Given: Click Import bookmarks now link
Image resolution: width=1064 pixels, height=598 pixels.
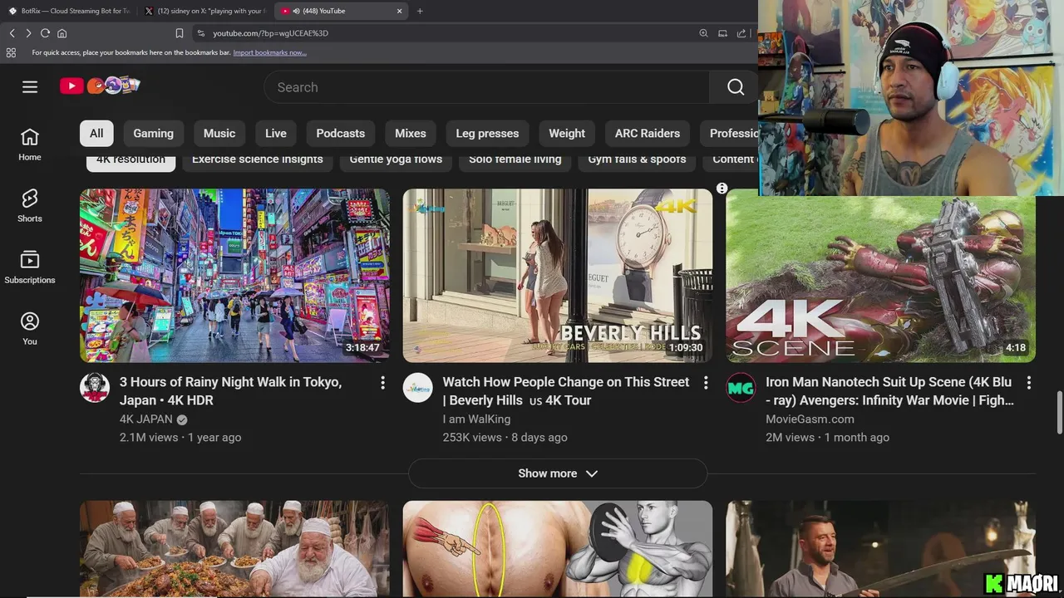Looking at the screenshot, I should click(x=269, y=52).
